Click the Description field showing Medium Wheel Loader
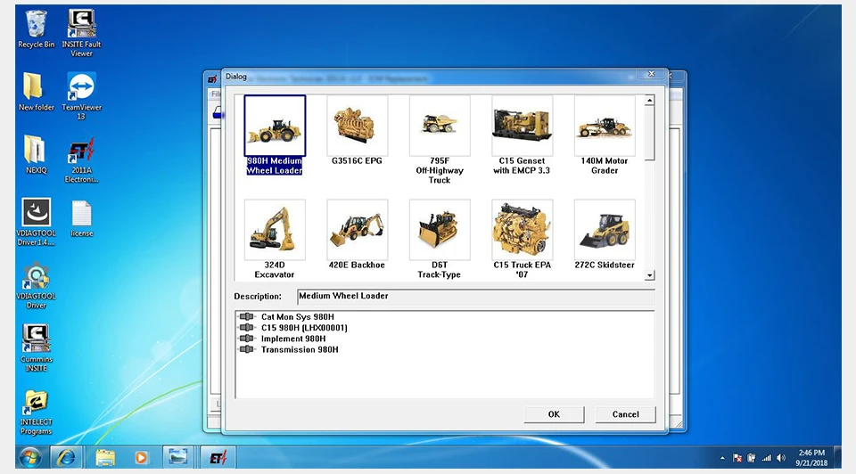Image resolution: width=856 pixels, height=474 pixels. pos(476,296)
